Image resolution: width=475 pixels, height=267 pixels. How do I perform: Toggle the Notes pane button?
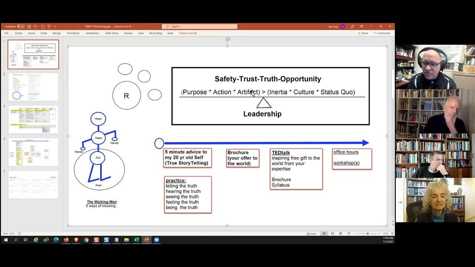click(312, 233)
